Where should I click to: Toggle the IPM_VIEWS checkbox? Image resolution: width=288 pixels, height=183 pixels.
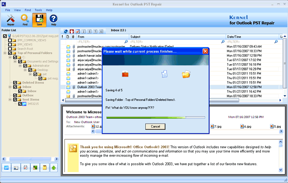(10, 44)
